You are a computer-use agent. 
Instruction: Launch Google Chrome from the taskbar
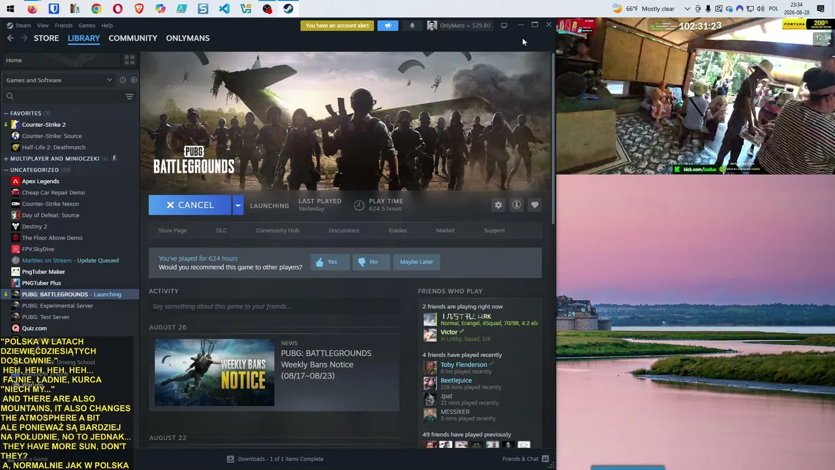96,8
